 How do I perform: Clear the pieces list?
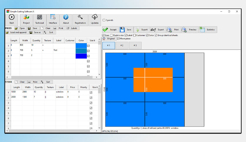(x=46, y=28)
